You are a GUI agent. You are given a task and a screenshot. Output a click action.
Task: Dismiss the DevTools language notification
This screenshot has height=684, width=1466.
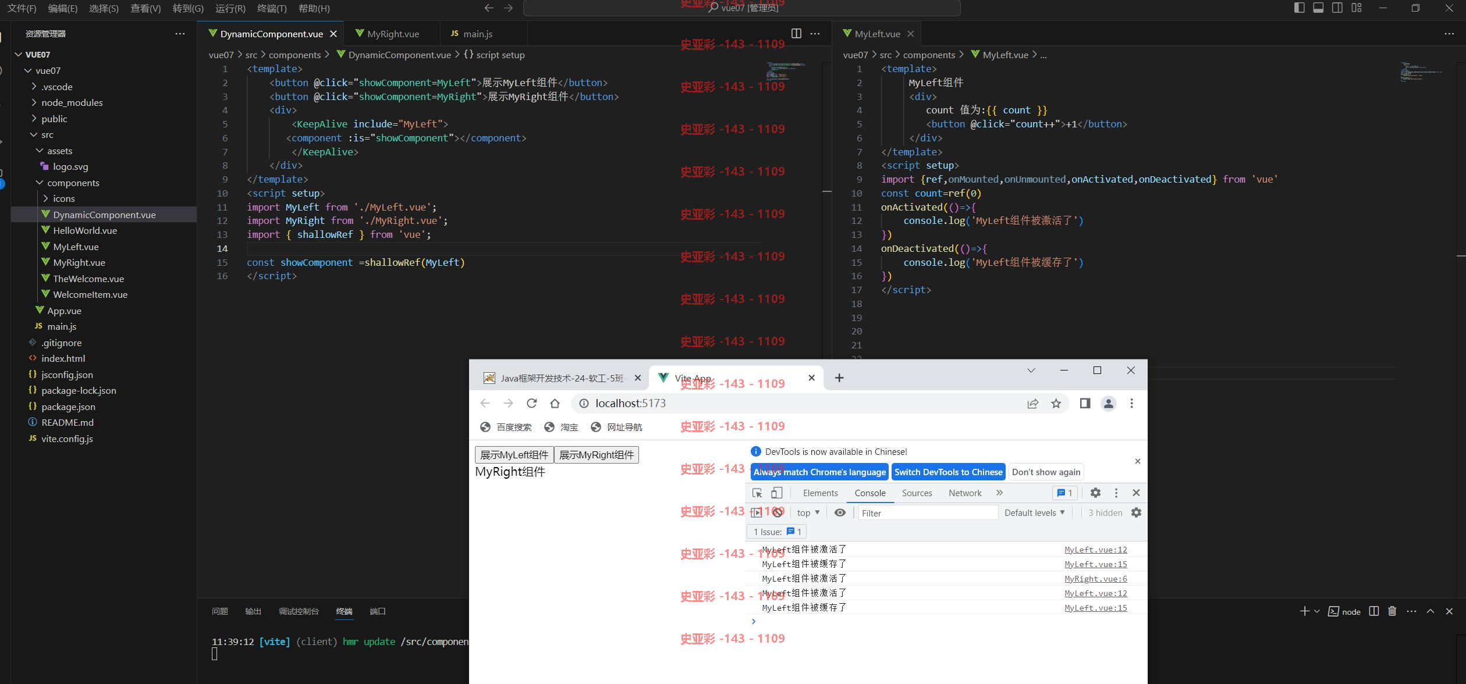point(1138,461)
